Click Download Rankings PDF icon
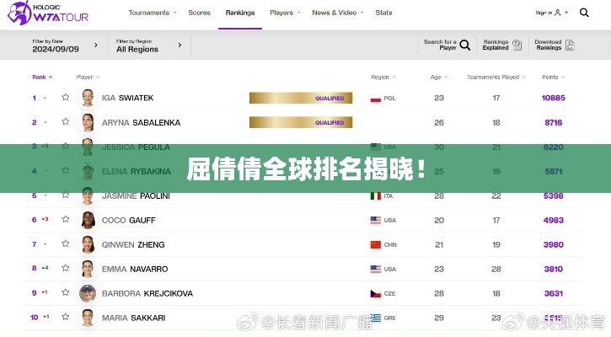This screenshot has width=611, height=337. coord(570,45)
